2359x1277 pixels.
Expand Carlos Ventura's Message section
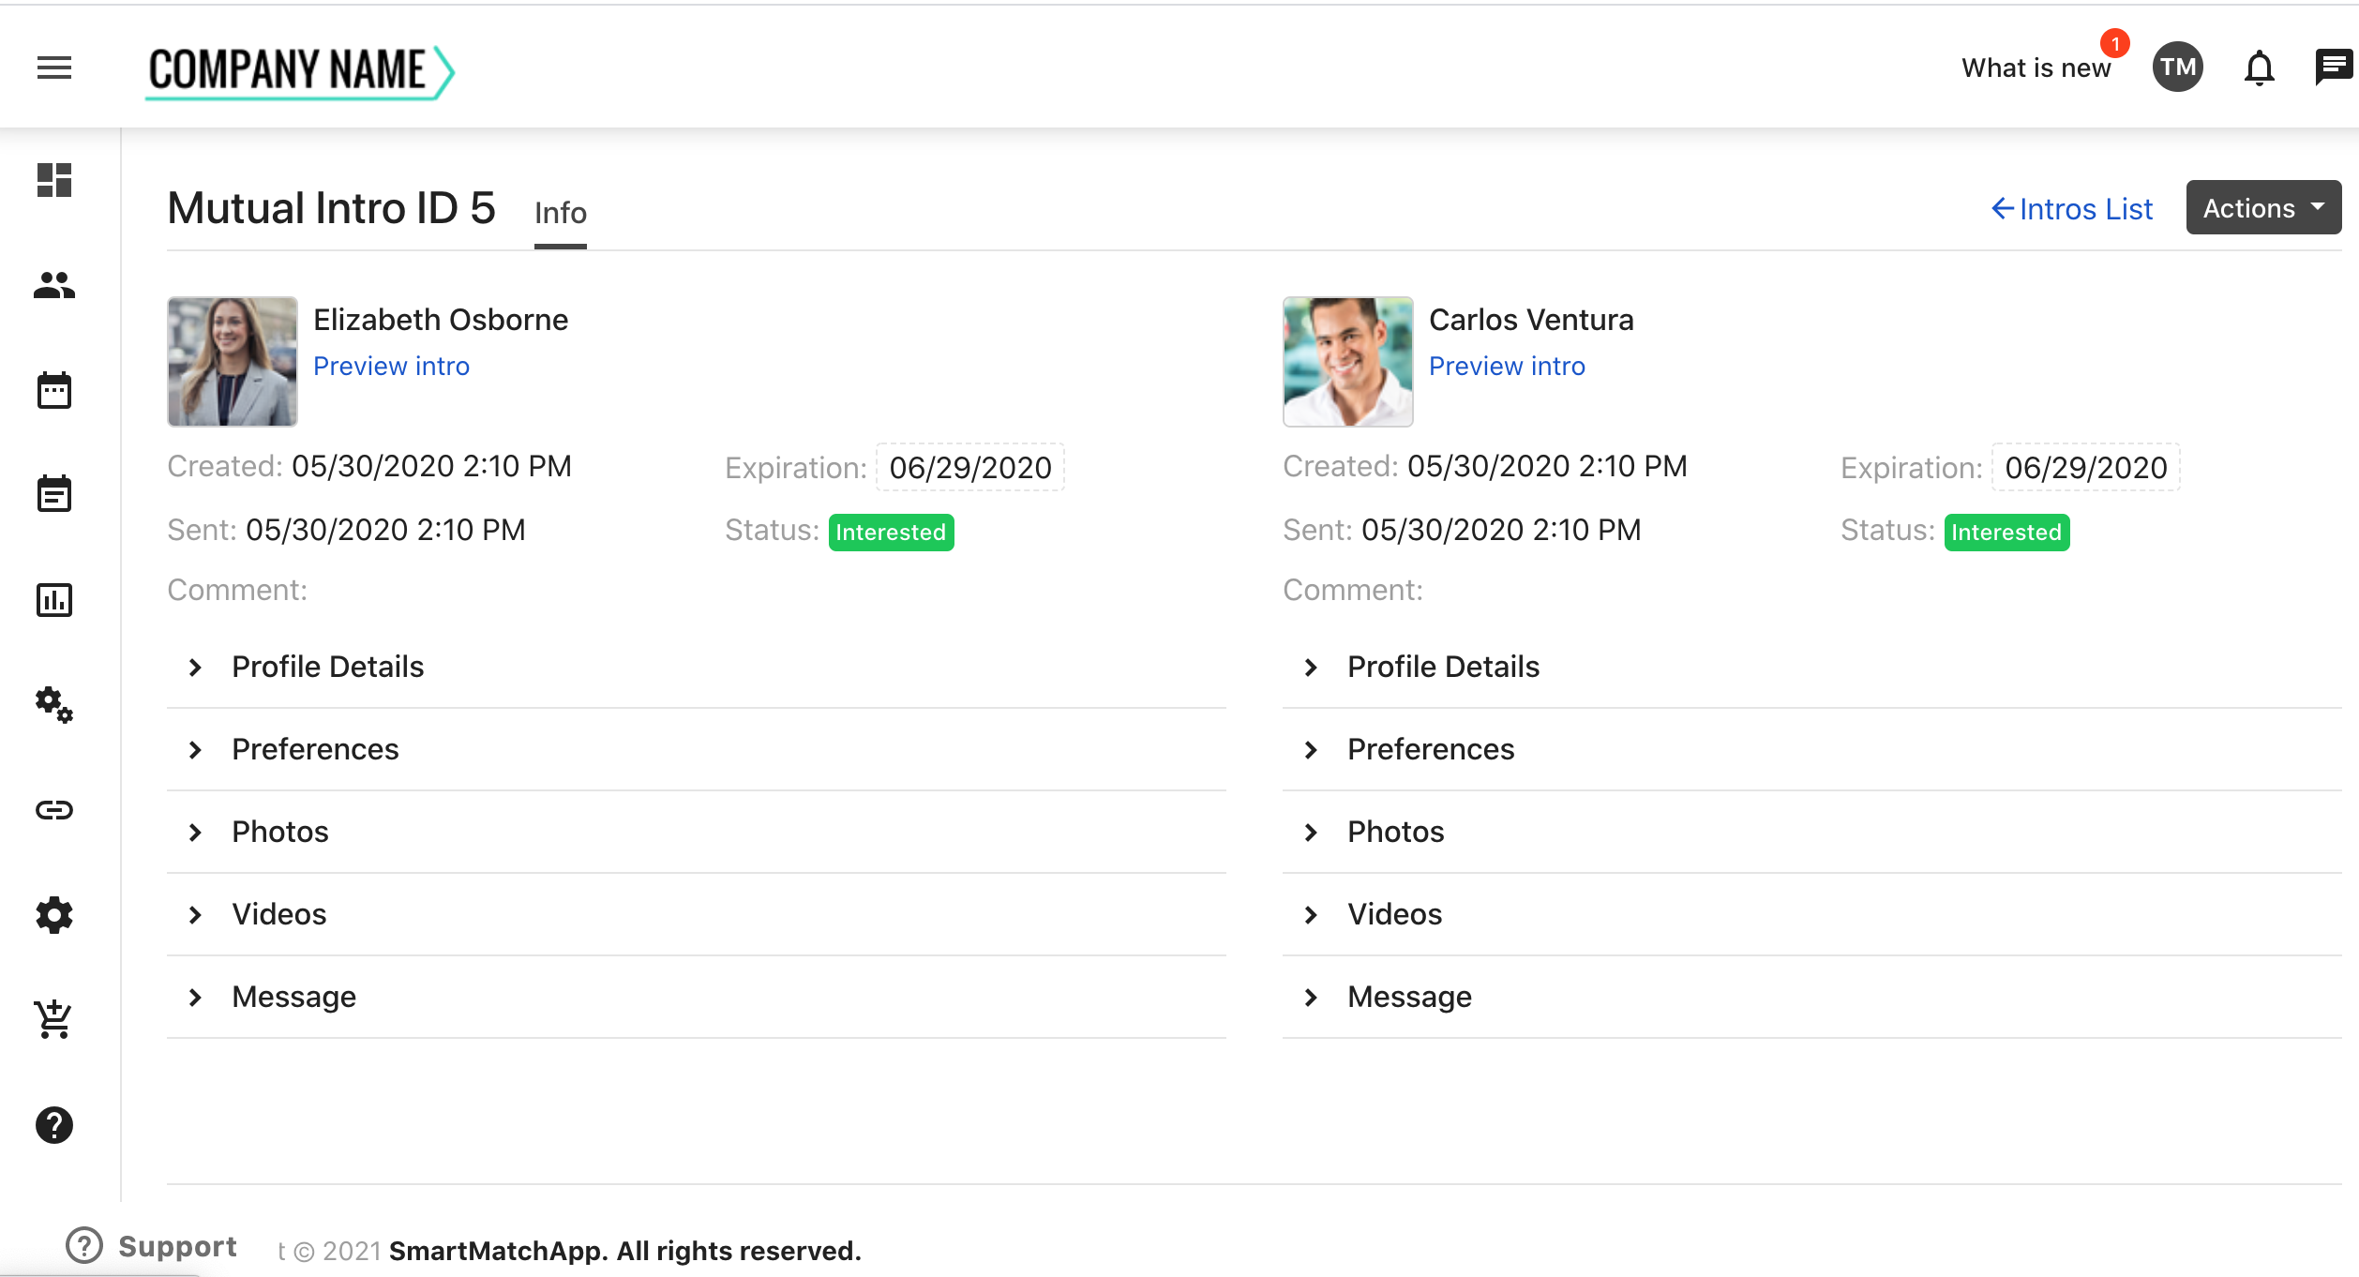coord(1408,997)
